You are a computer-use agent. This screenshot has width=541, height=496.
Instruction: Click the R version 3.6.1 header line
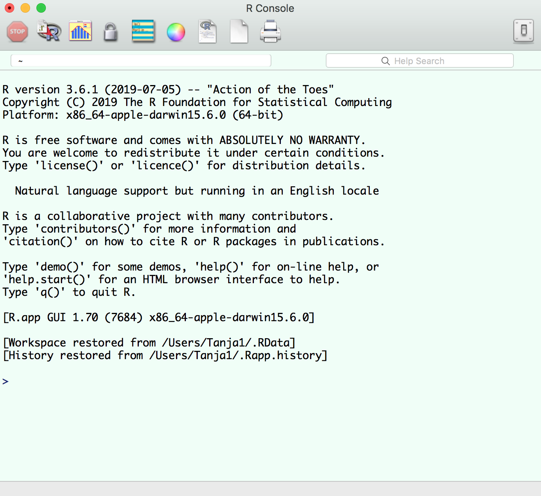pyautogui.click(x=168, y=90)
